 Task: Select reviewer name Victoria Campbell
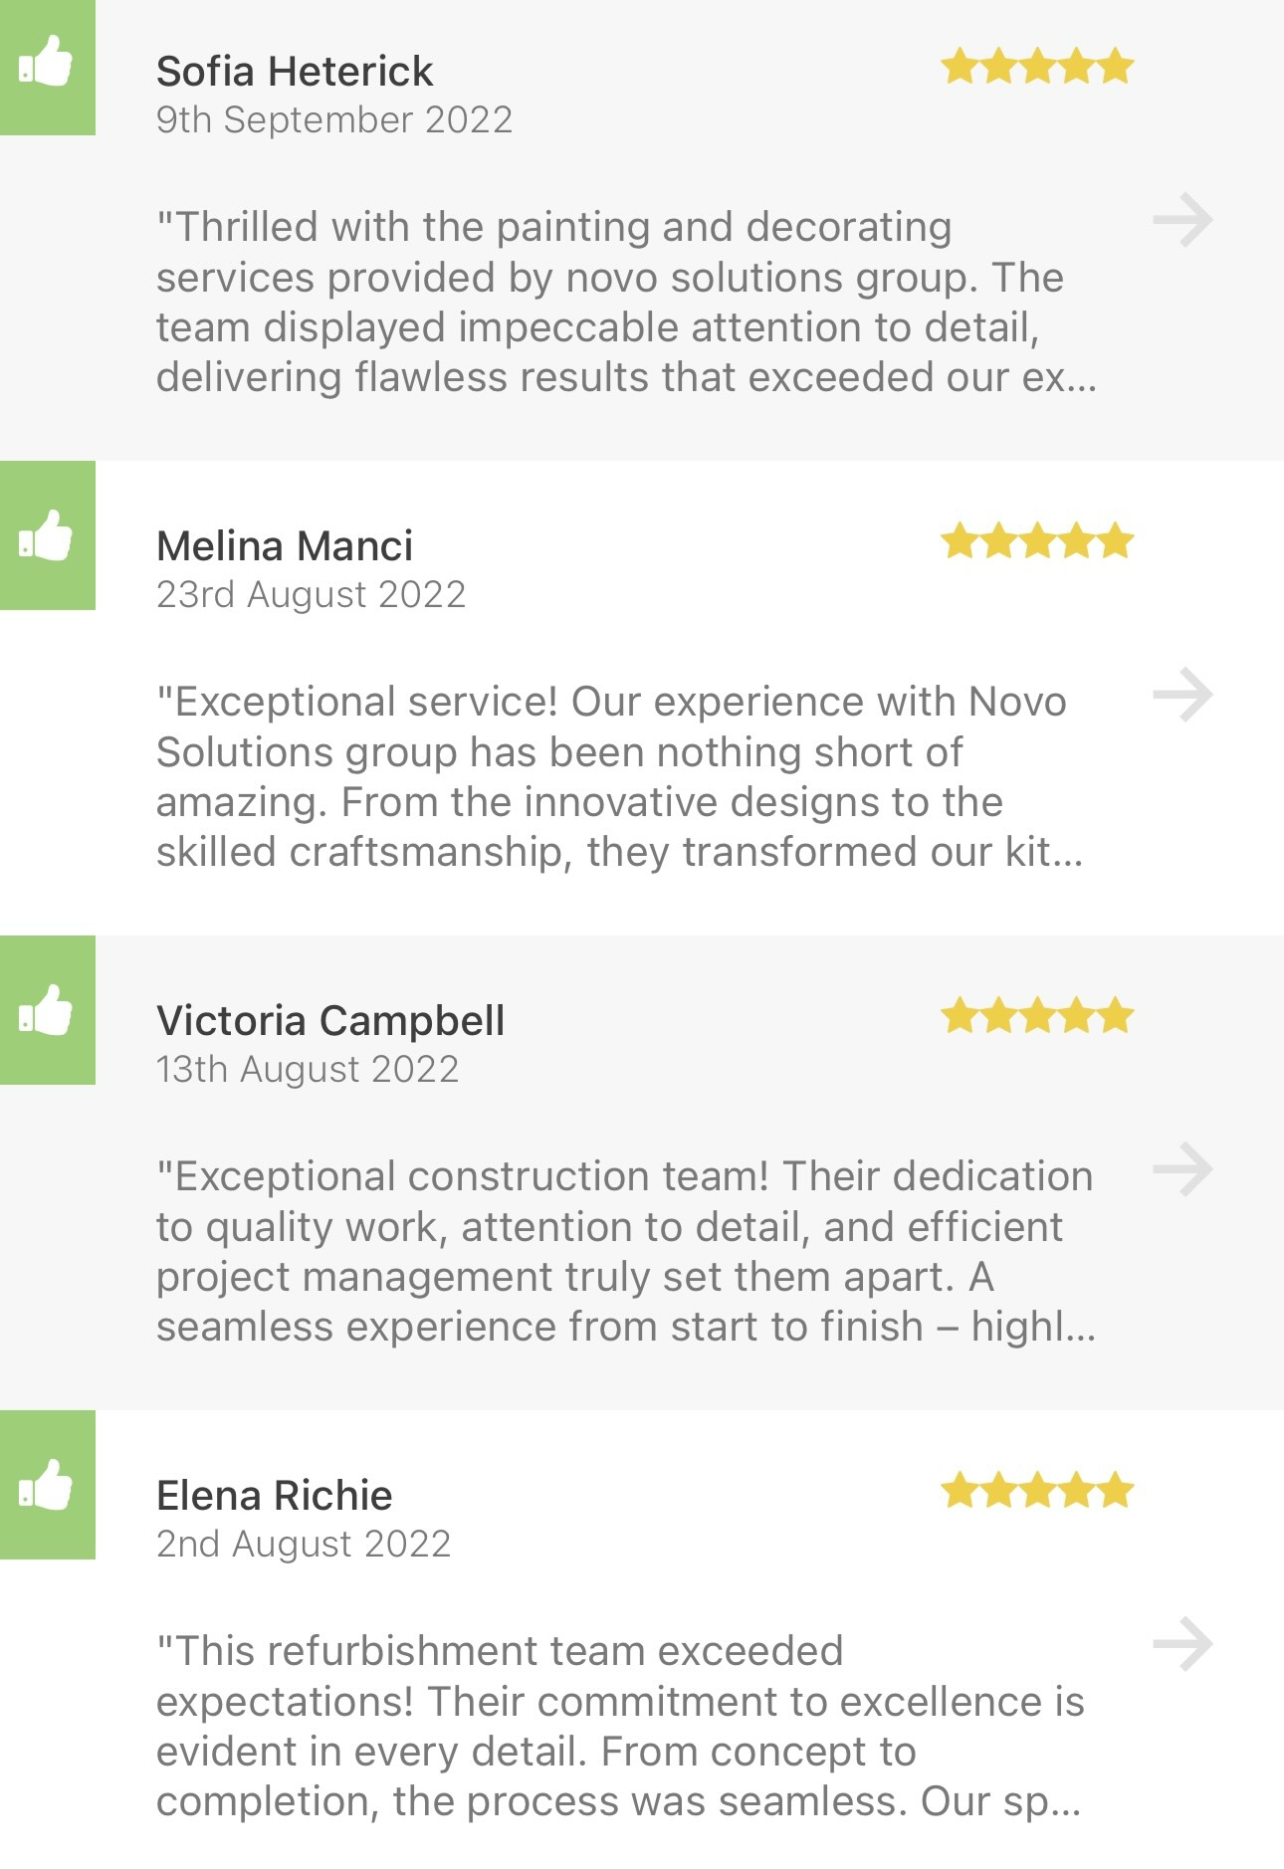coord(330,1021)
